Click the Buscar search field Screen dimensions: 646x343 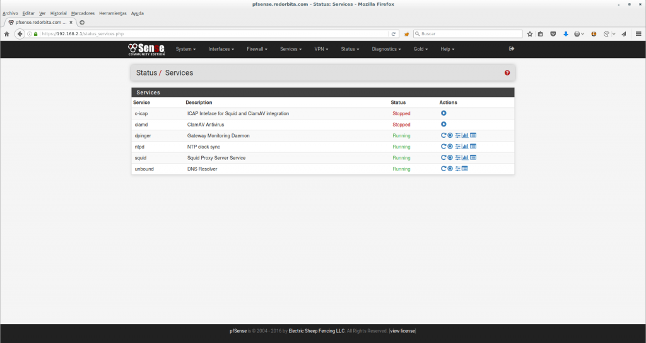(470, 34)
